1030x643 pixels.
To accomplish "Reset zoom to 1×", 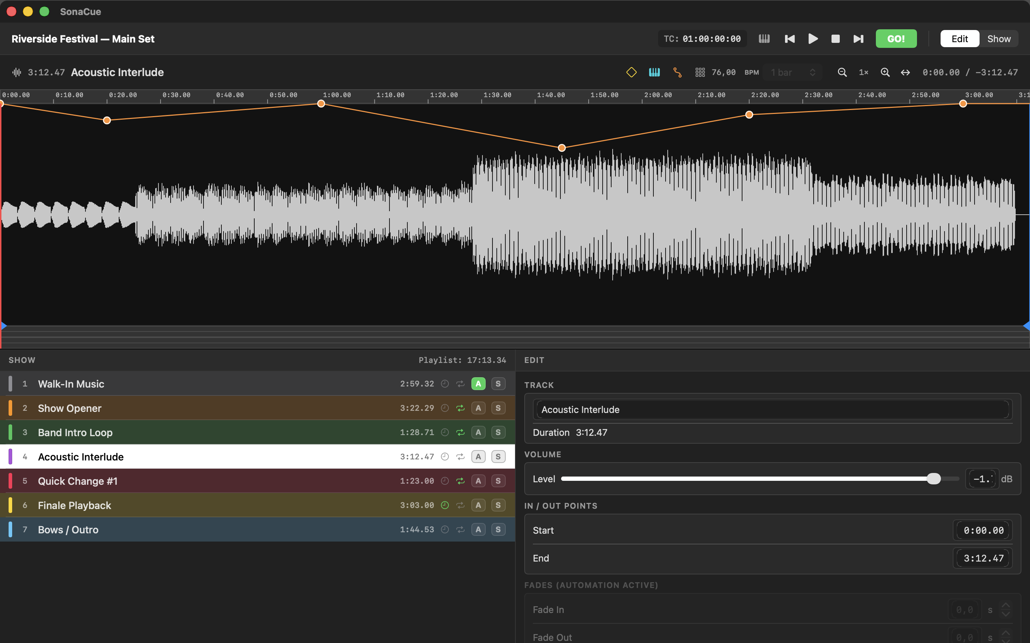I will (x=864, y=72).
